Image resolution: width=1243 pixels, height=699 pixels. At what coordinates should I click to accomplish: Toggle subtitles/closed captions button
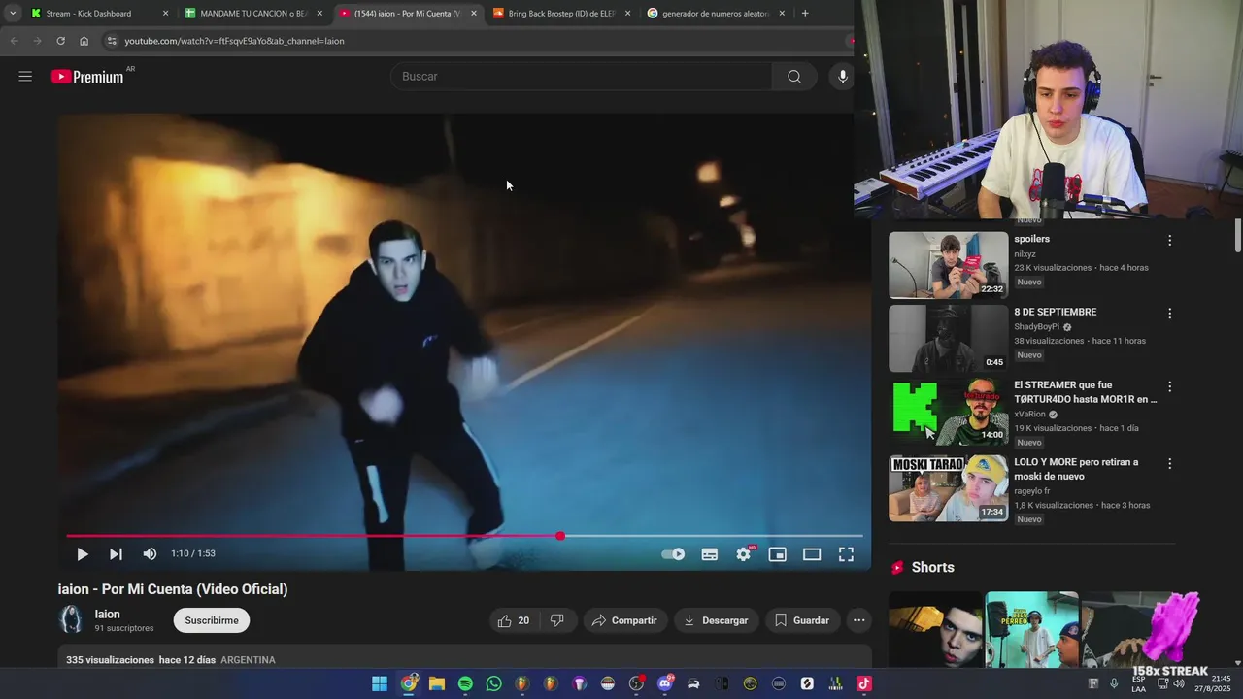coord(710,554)
